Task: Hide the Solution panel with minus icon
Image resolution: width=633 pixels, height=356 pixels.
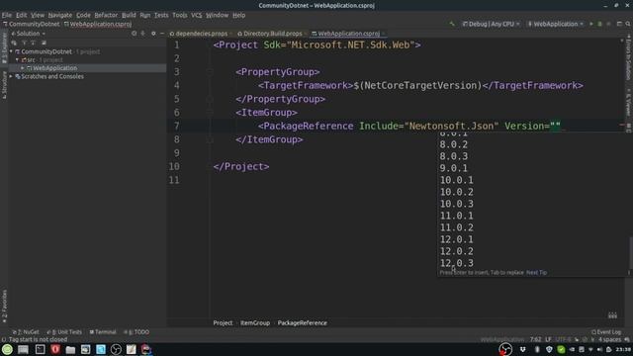Action: (x=162, y=34)
